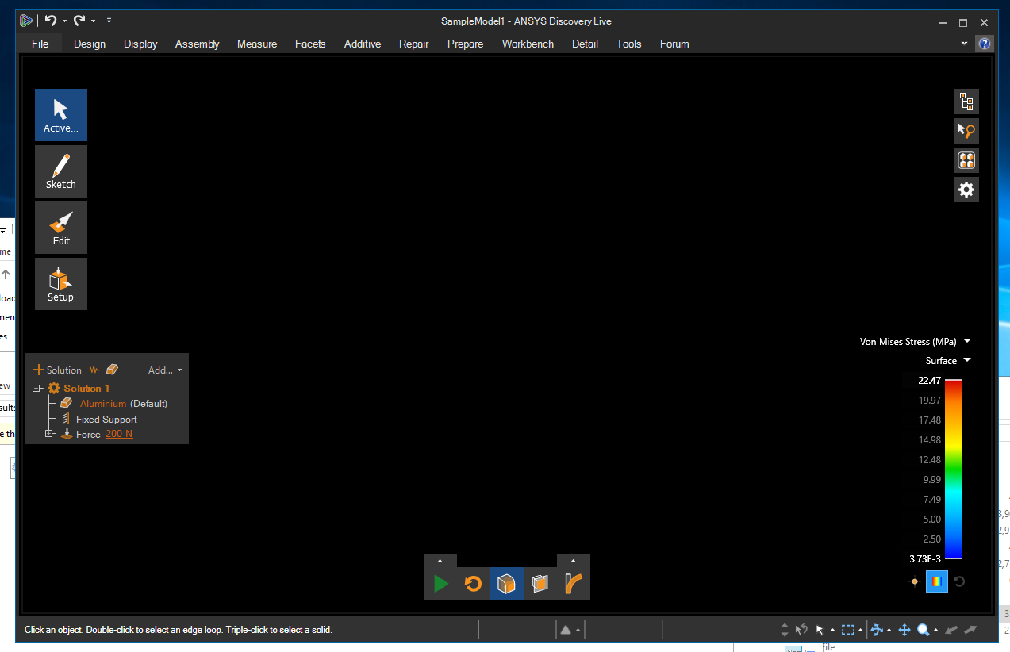Click the select mode cursor in status bar

pos(820,630)
